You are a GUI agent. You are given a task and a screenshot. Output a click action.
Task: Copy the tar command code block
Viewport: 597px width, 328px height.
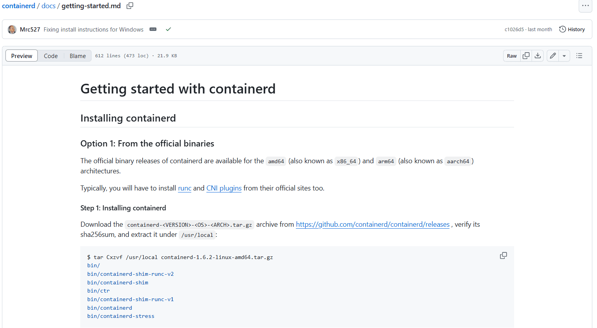click(x=503, y=256)
